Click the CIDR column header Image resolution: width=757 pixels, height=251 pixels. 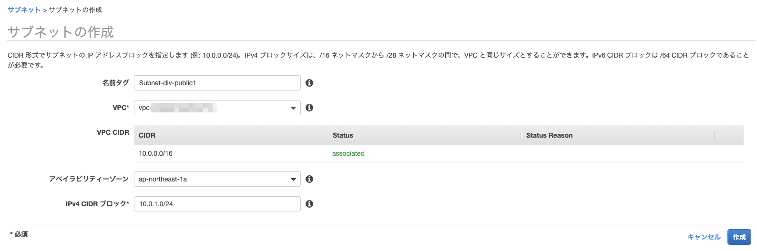(231, 135)
